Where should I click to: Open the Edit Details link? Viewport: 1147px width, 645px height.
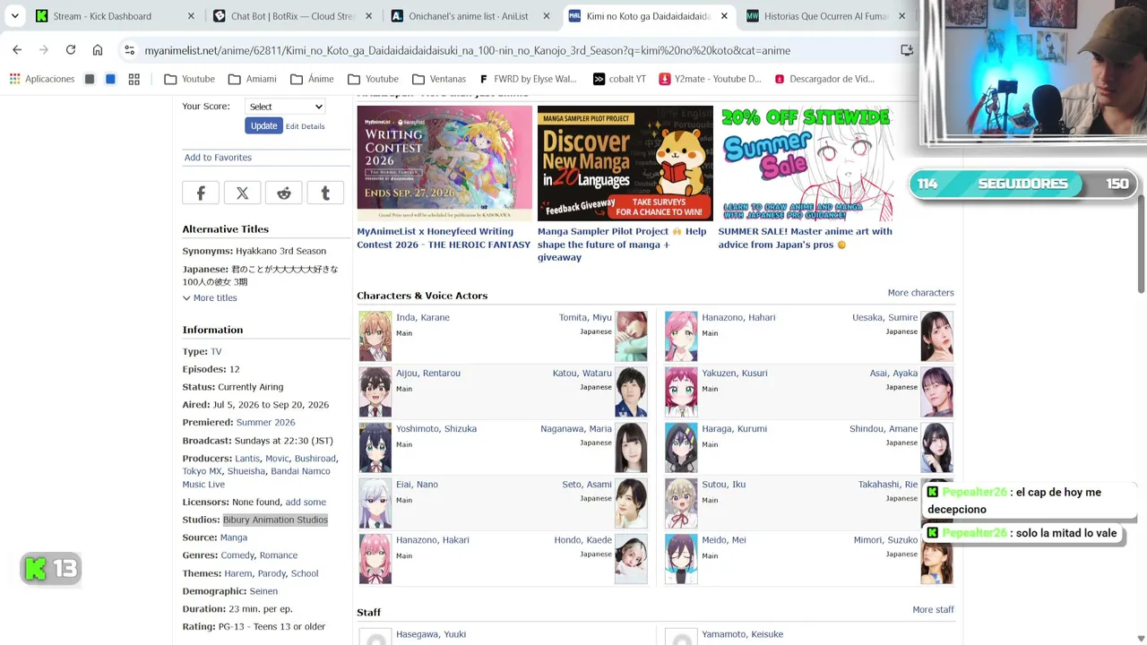pyautogui.click(x=306, y=126)
